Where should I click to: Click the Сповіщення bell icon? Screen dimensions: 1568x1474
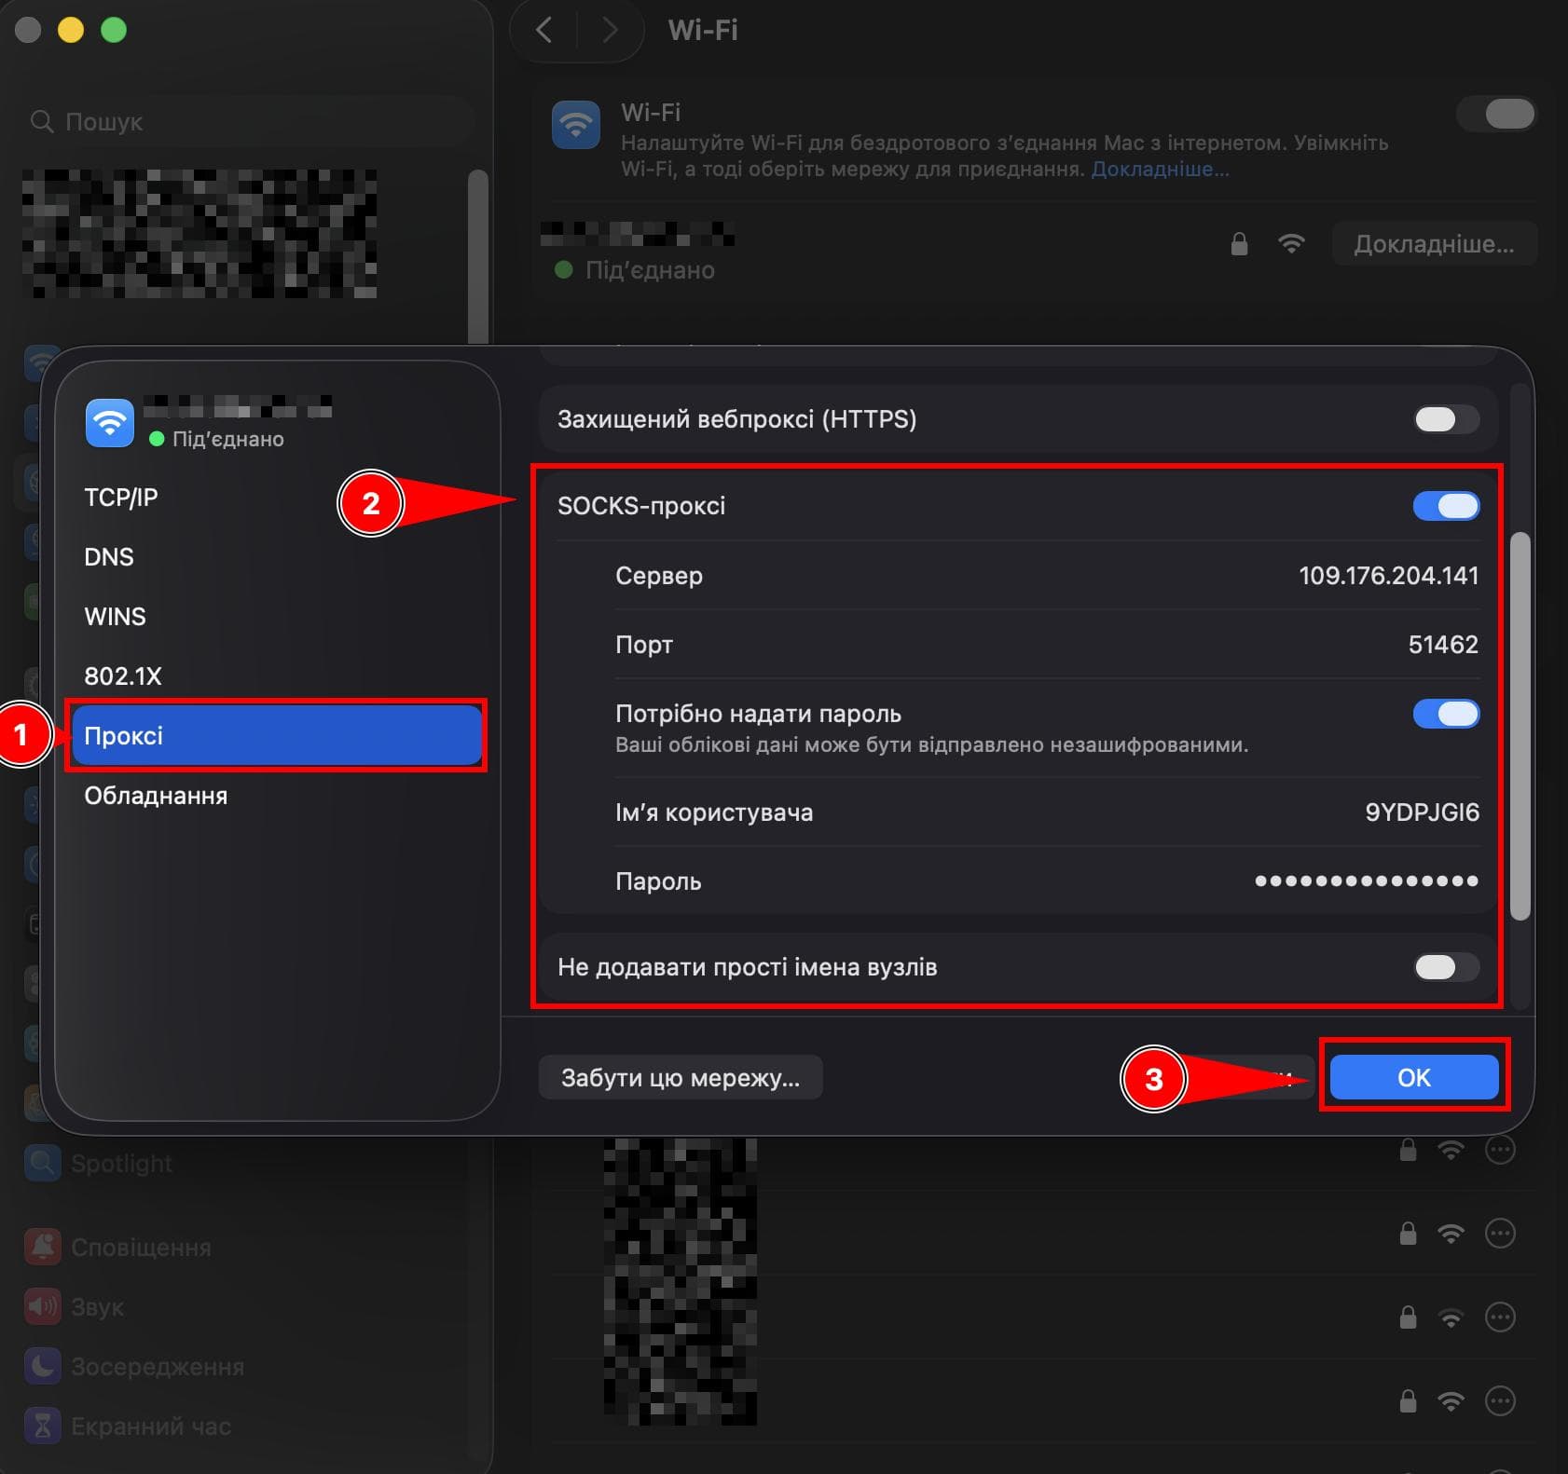tap(43, 1248)
